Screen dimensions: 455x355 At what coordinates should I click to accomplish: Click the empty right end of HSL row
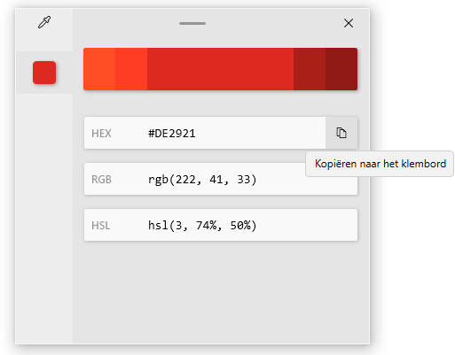[x=308, y=225]
